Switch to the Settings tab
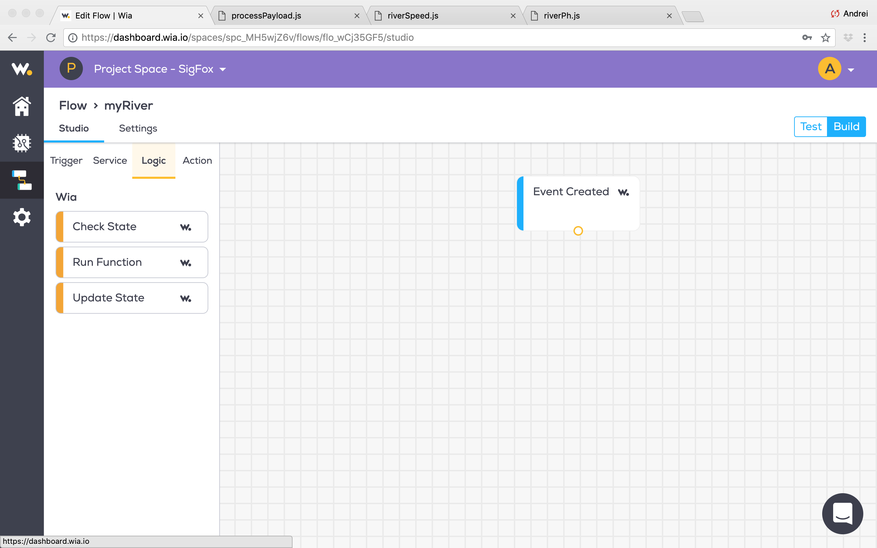Screen dimensions: 877x548 [138, 128]
